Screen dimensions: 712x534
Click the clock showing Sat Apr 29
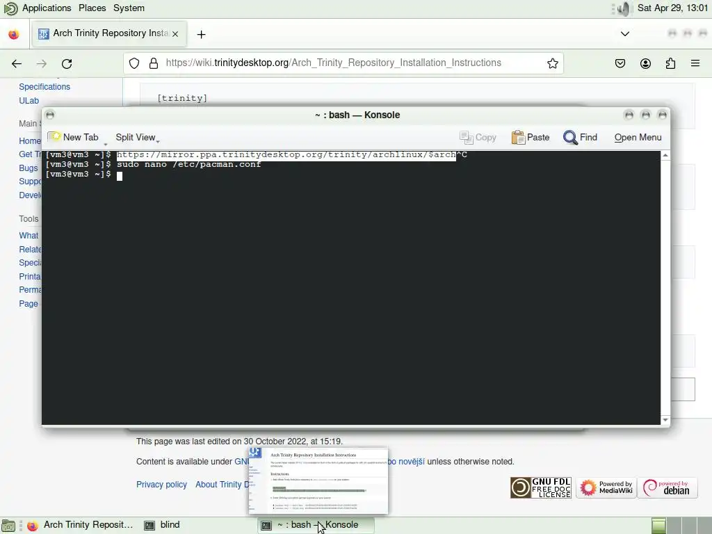coord(672,8)
